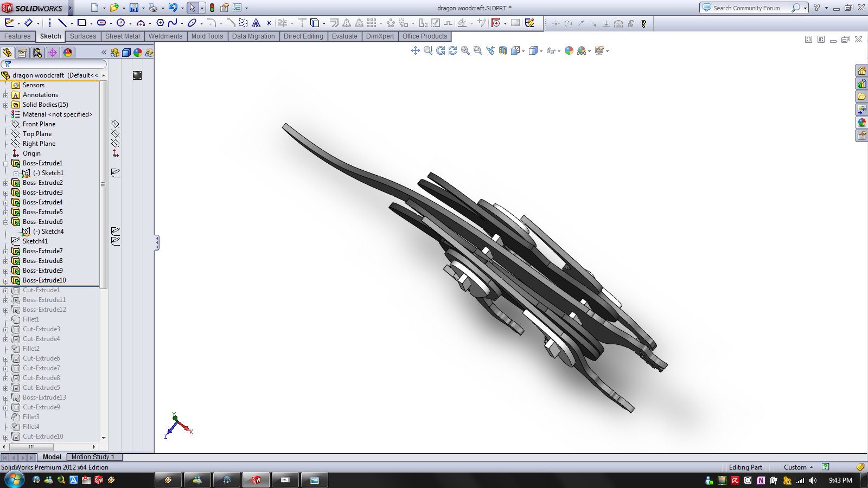
Task: Click the Rebuild traffic light icon
Action: tap(212, 8)
